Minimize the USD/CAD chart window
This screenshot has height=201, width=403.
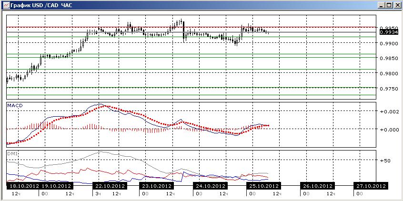coord(382,5)
